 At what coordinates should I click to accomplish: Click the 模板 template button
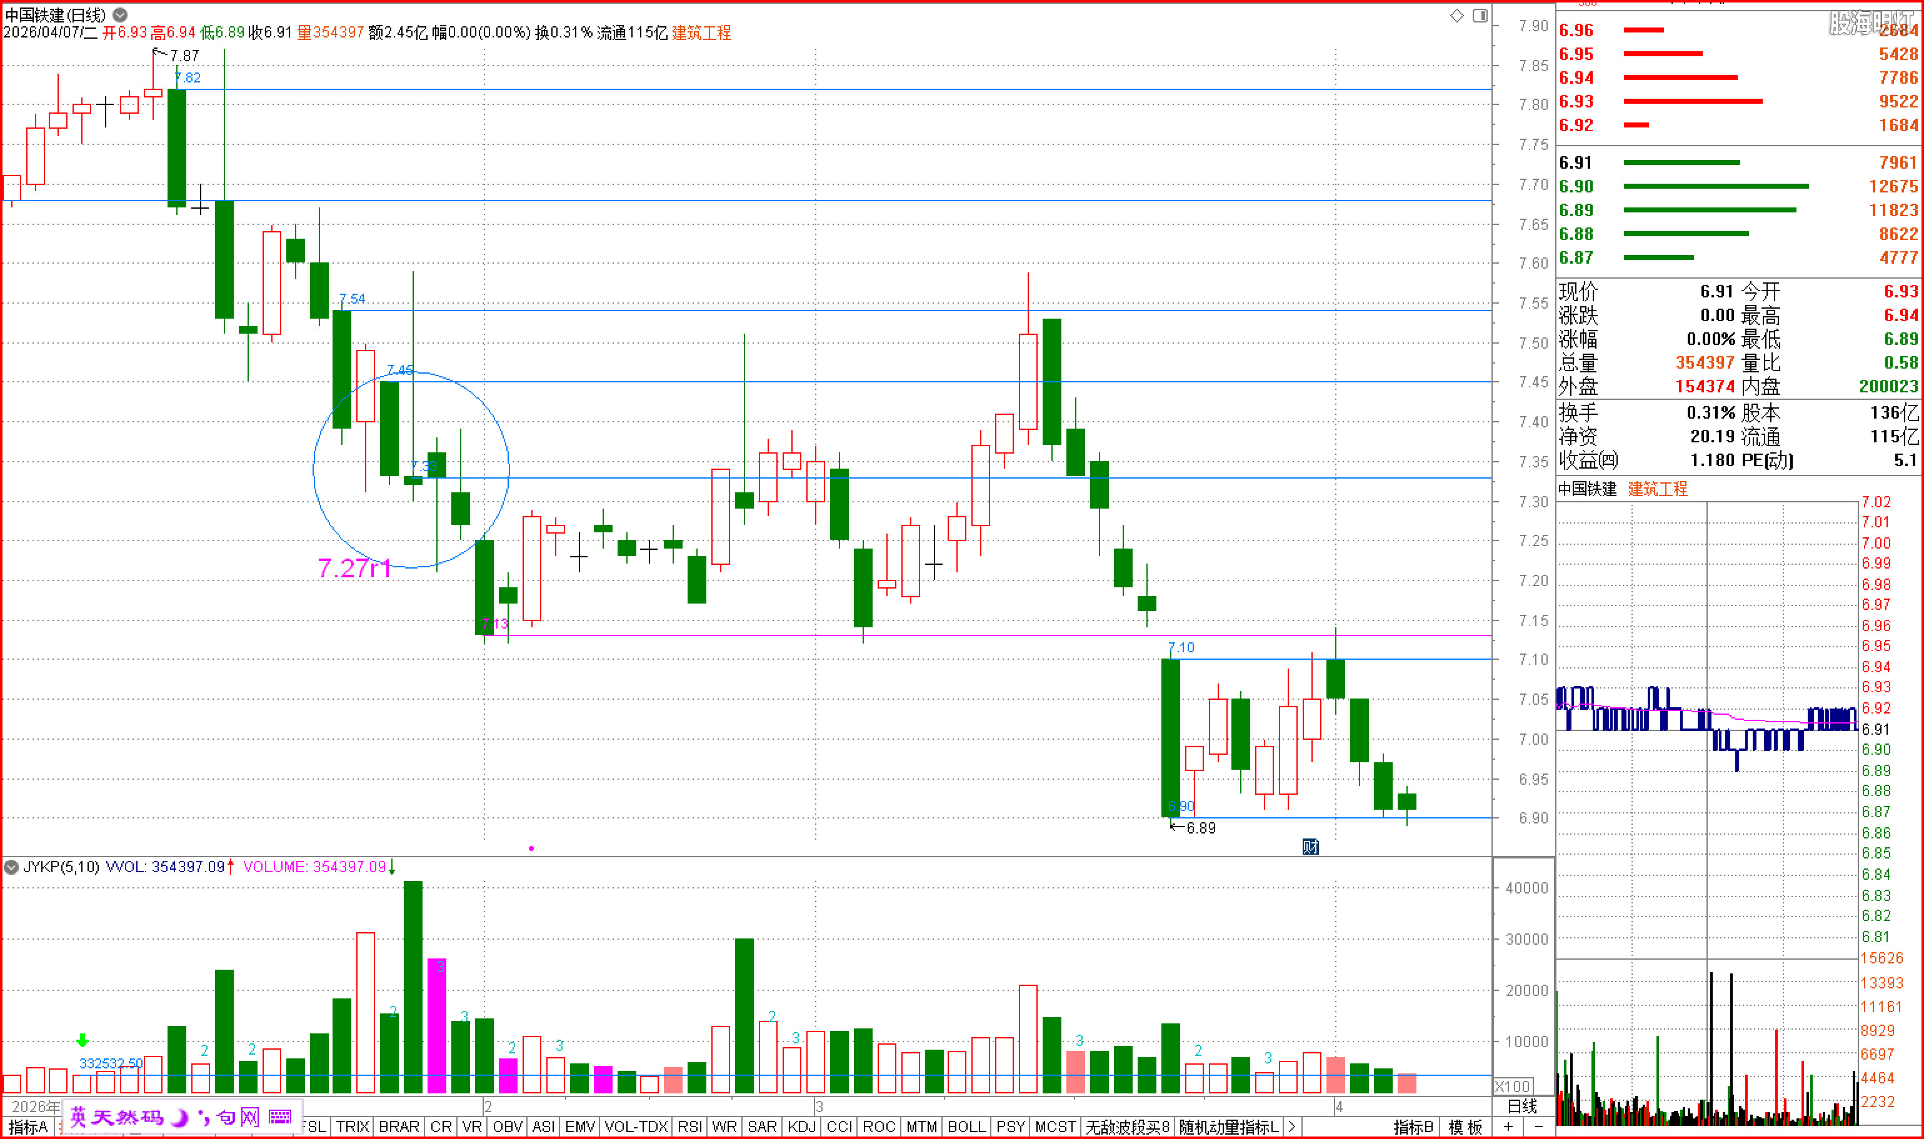1465,1127
